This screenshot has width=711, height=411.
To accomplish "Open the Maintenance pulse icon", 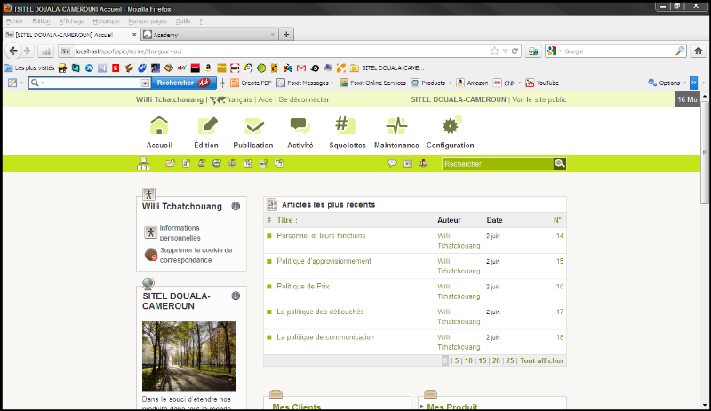I will click(x=396, y=127).
